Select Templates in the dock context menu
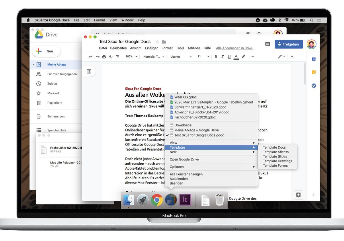 click(211, 147)
